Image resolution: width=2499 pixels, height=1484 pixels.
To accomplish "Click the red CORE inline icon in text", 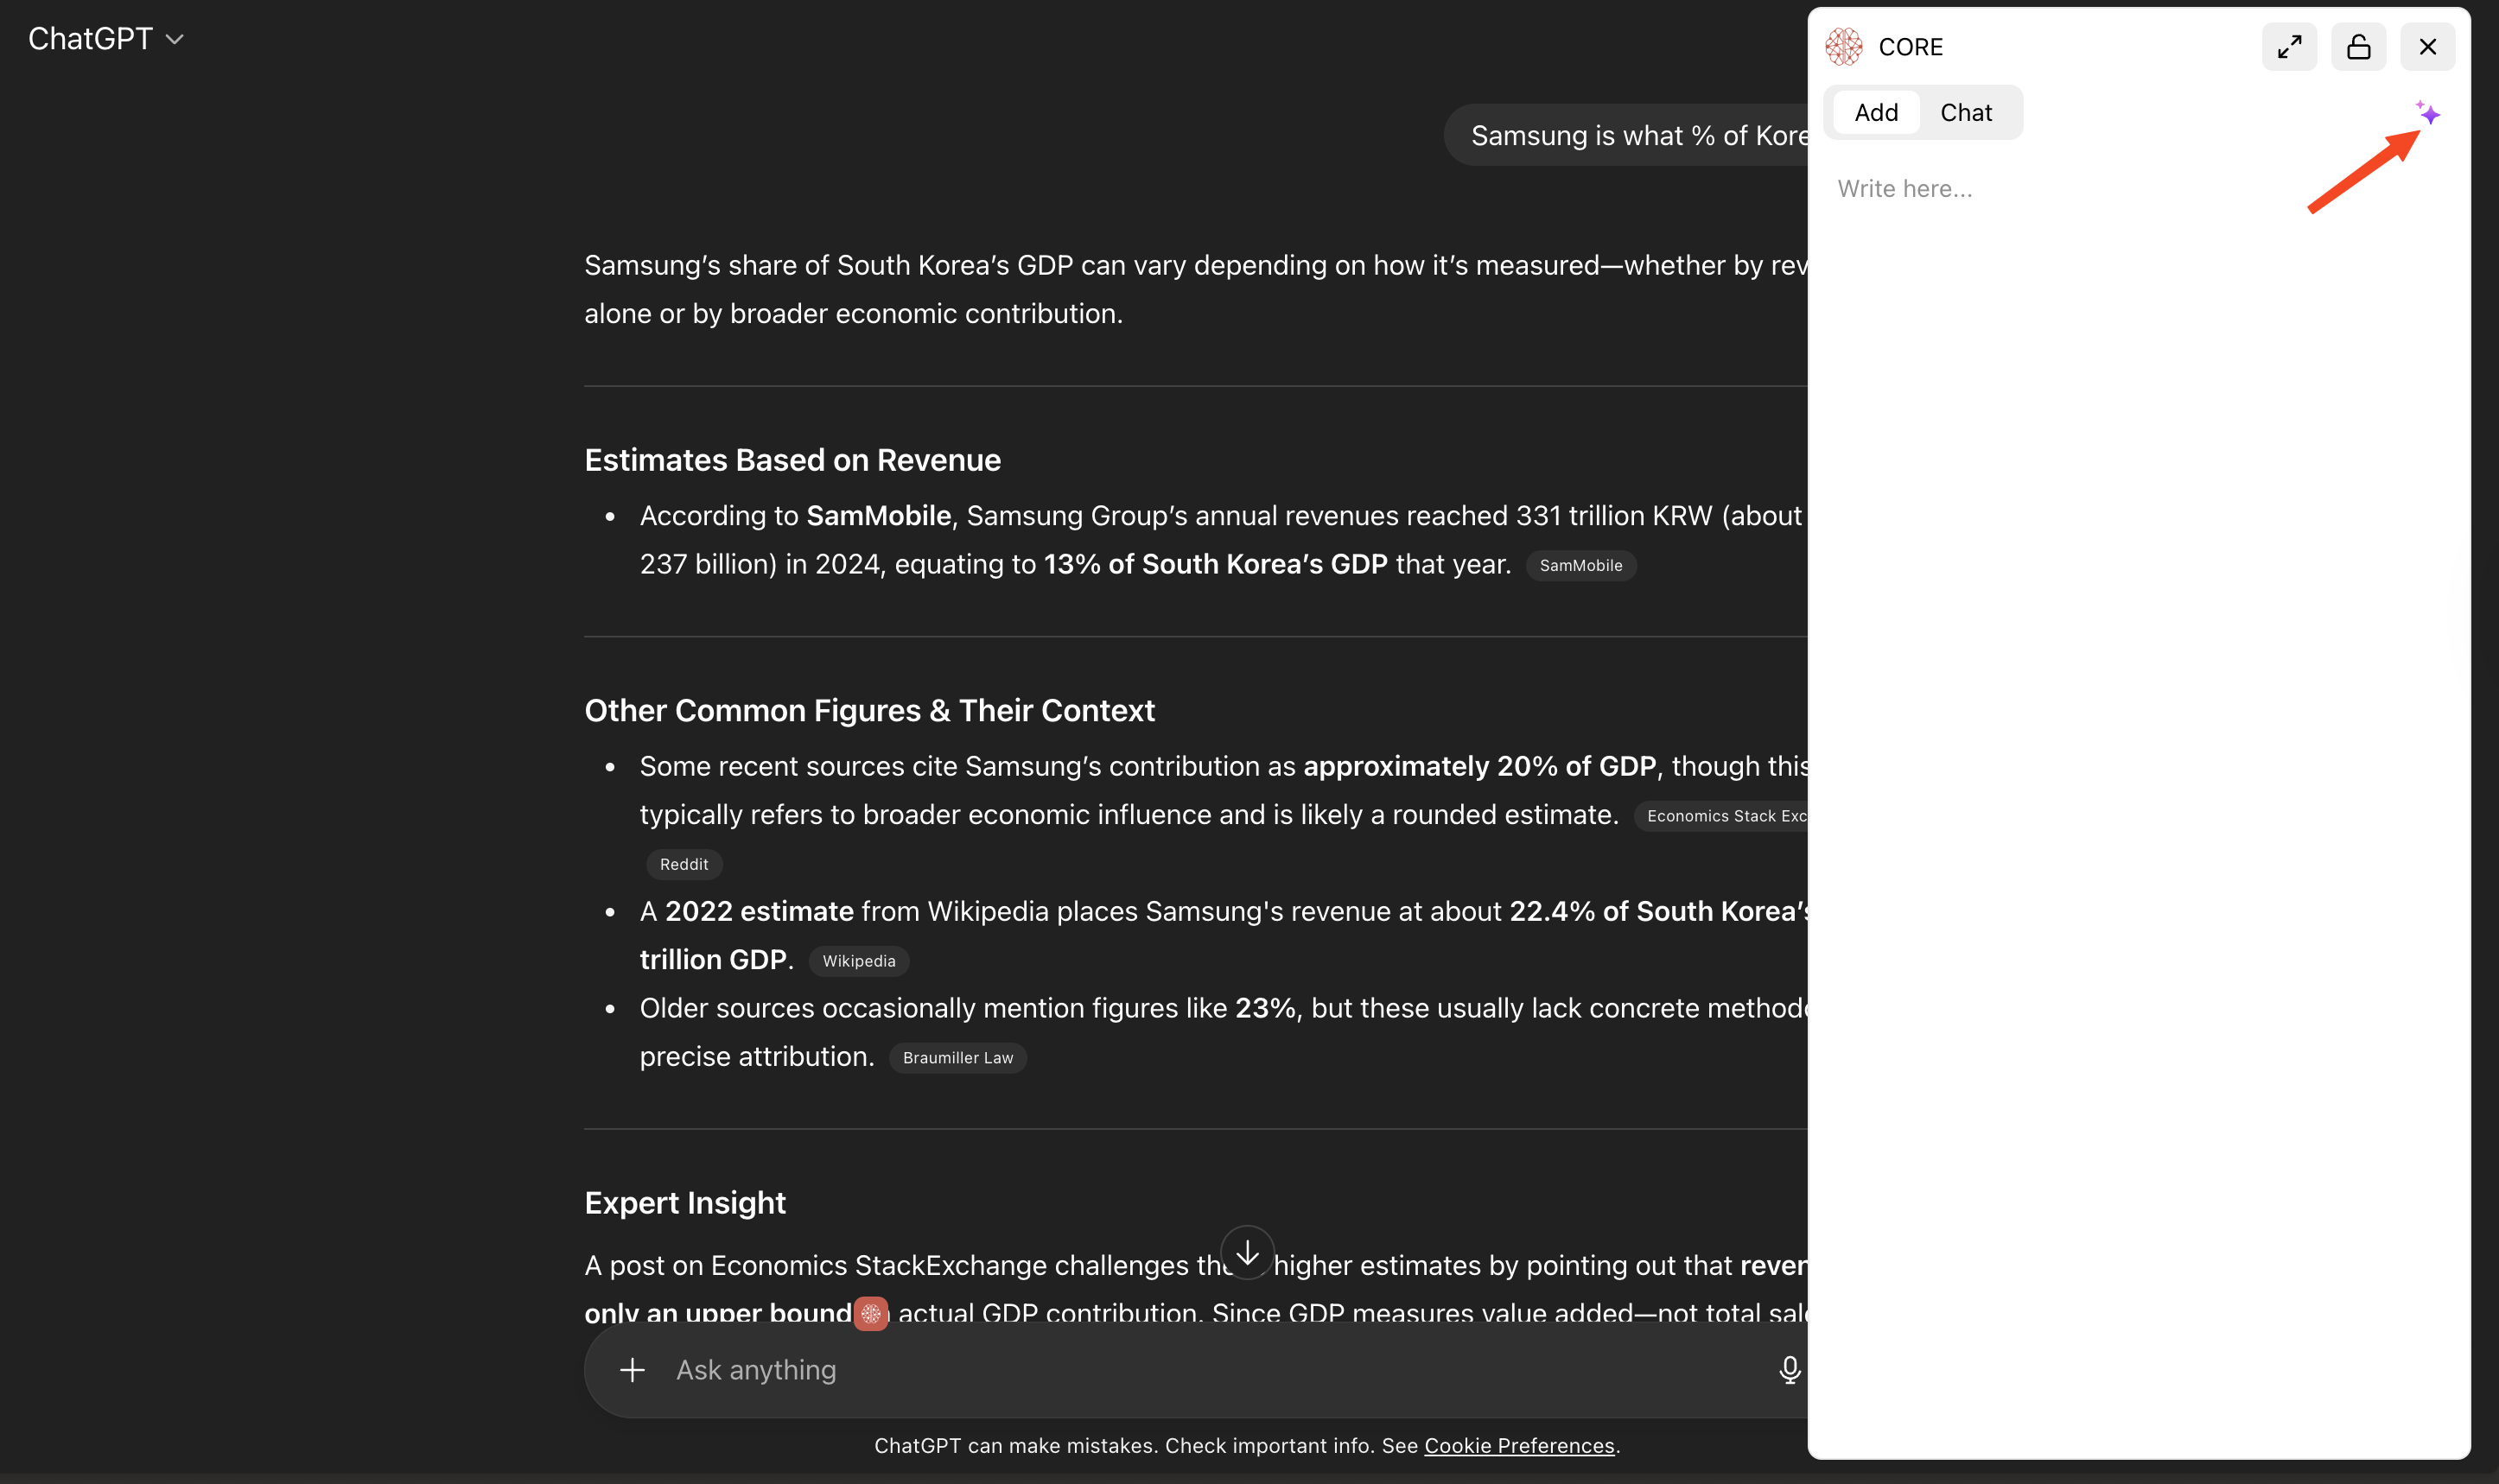I will pos(870,1313).
